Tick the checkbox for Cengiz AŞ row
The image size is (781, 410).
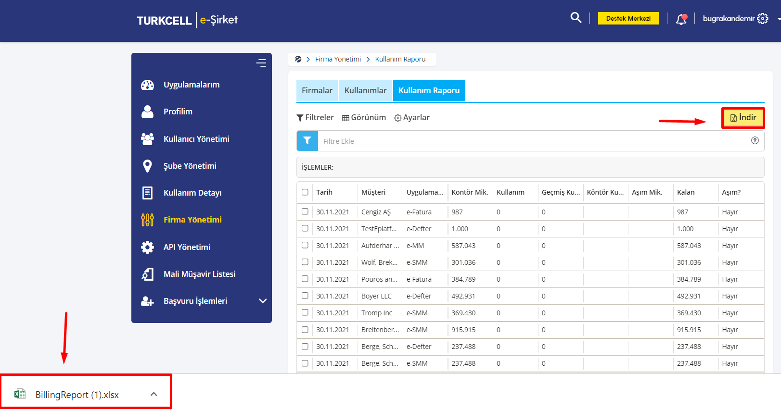(x=305, y=211)
